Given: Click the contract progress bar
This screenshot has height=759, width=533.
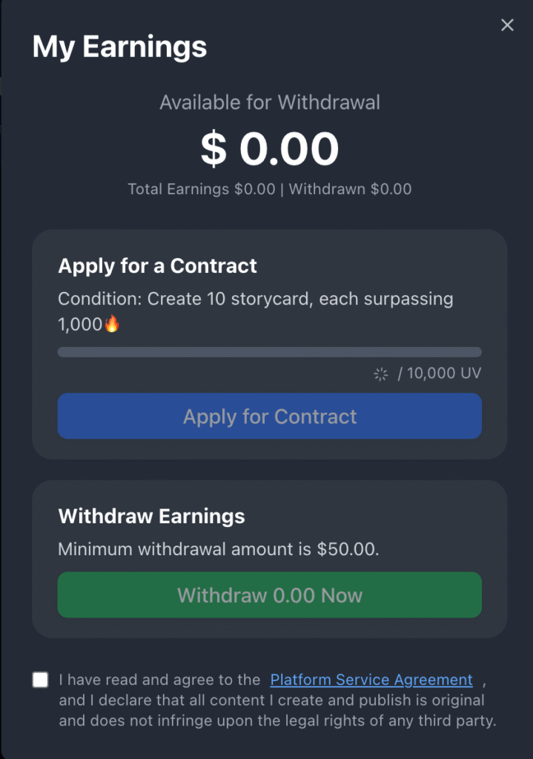Looking at the screenshot, I should [x=270, y=352].
